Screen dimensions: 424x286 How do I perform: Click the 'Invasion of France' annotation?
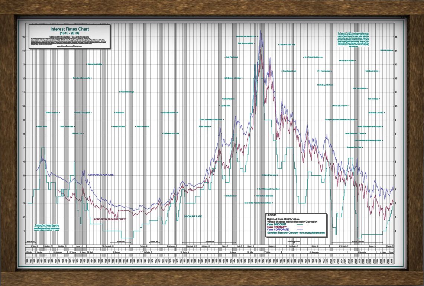pyautogui.click(x=119, y=127)
